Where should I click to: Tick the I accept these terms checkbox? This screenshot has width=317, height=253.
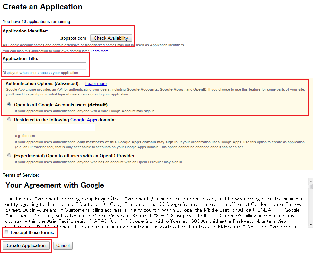[x=6, y=232]
